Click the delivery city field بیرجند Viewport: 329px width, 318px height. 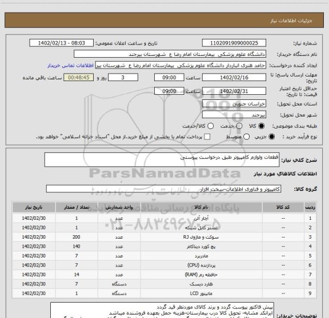point(234,115)
